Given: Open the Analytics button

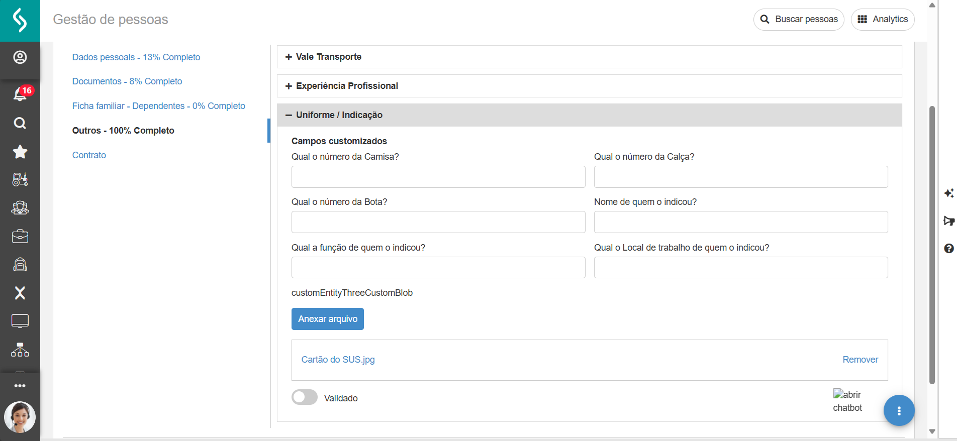Looking at the screenshot, I should [x=883, y=20].
